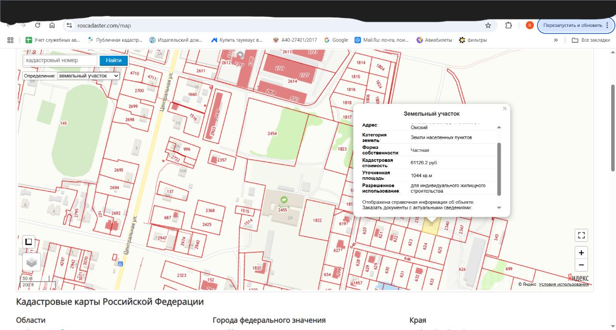616x330 pixels.
Task: Open the Все закладки folder
Action: point(590,40)
